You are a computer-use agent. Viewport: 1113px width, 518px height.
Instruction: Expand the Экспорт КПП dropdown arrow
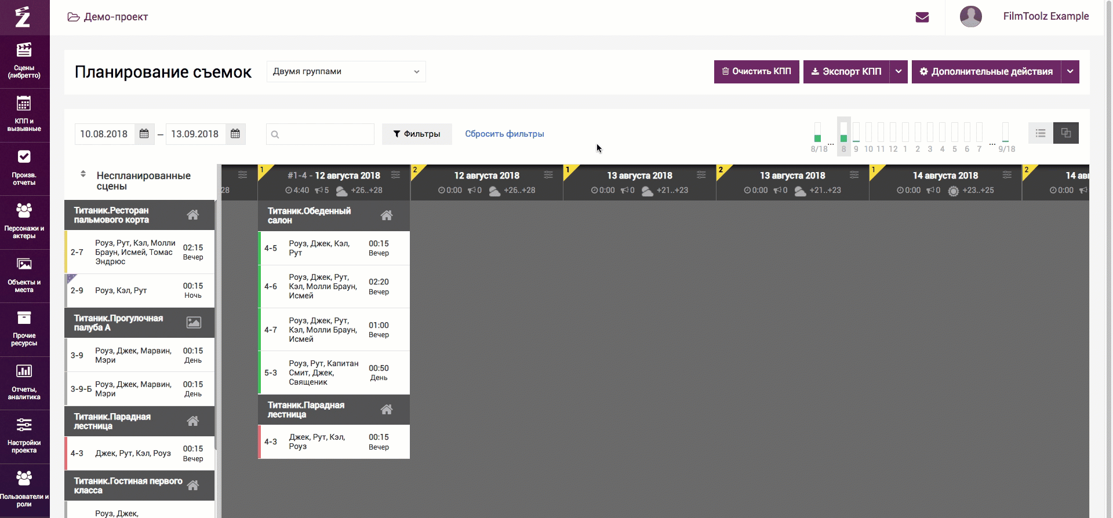tap(899, 72)
